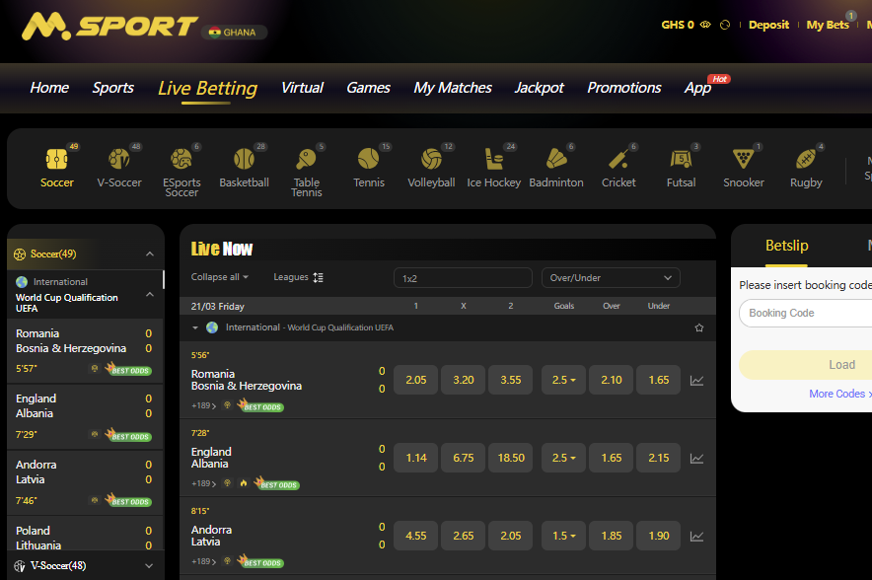Click the Deposit link
Image resolution: width=872 pixels, height=580 pixels.
[768, 25]
